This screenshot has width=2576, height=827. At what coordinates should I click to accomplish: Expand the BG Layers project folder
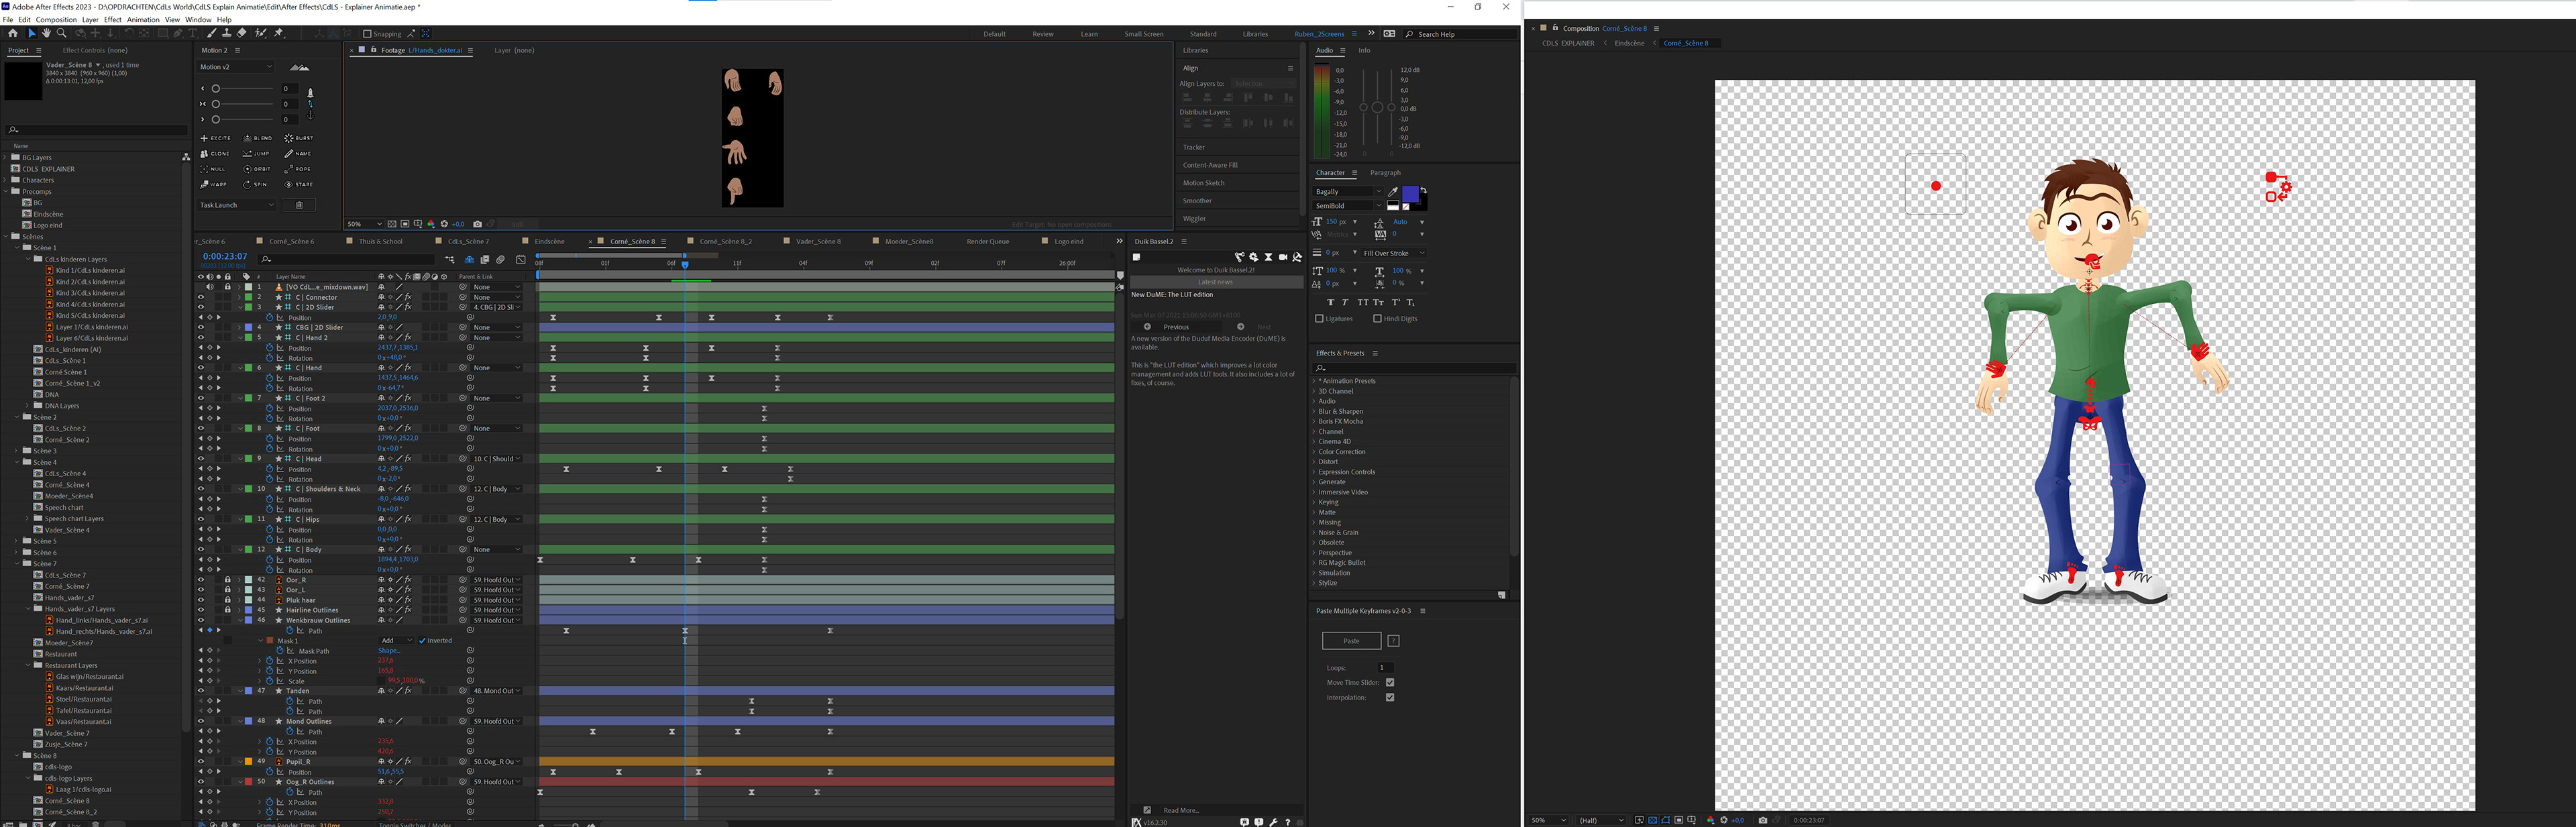coord(6,157)
